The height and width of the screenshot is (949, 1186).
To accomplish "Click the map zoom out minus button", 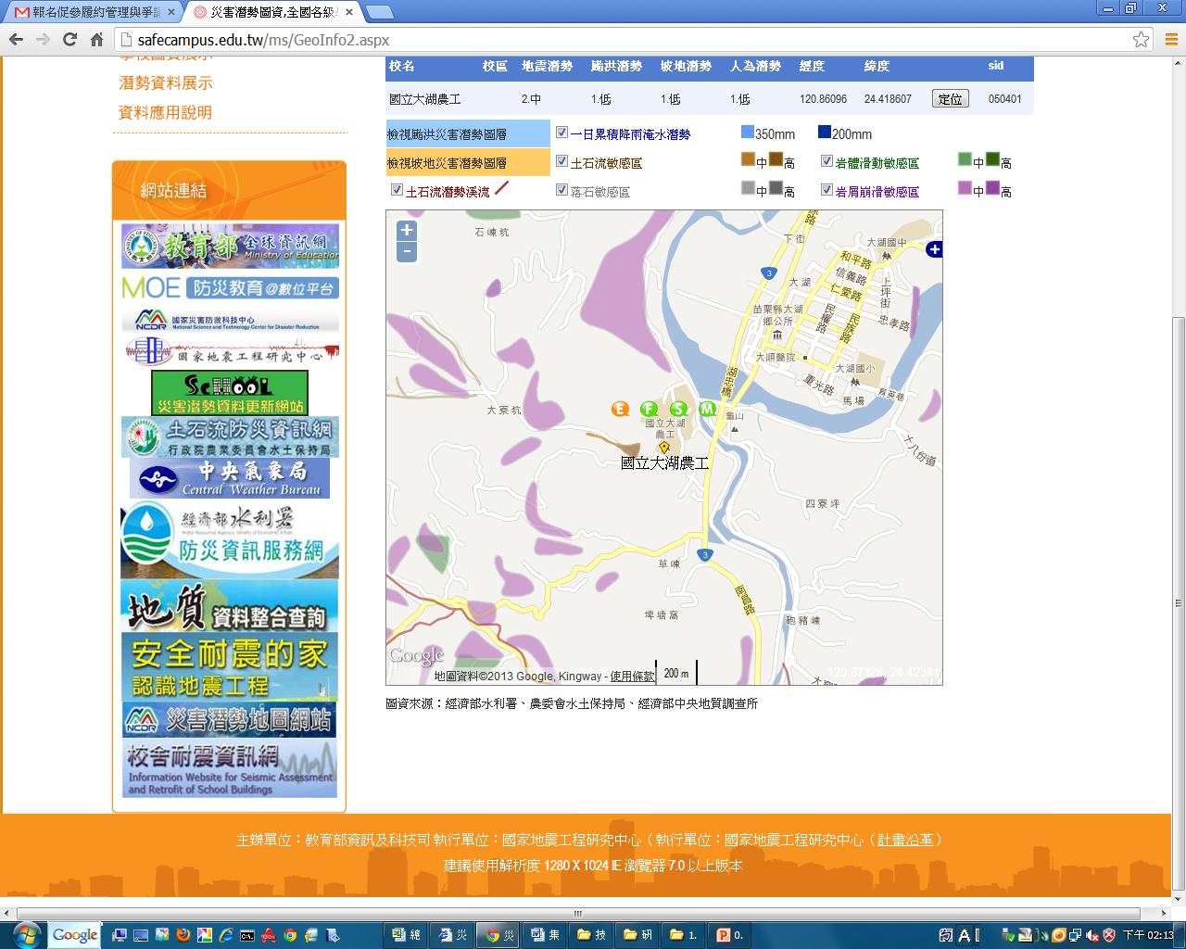I will point(406,252).
